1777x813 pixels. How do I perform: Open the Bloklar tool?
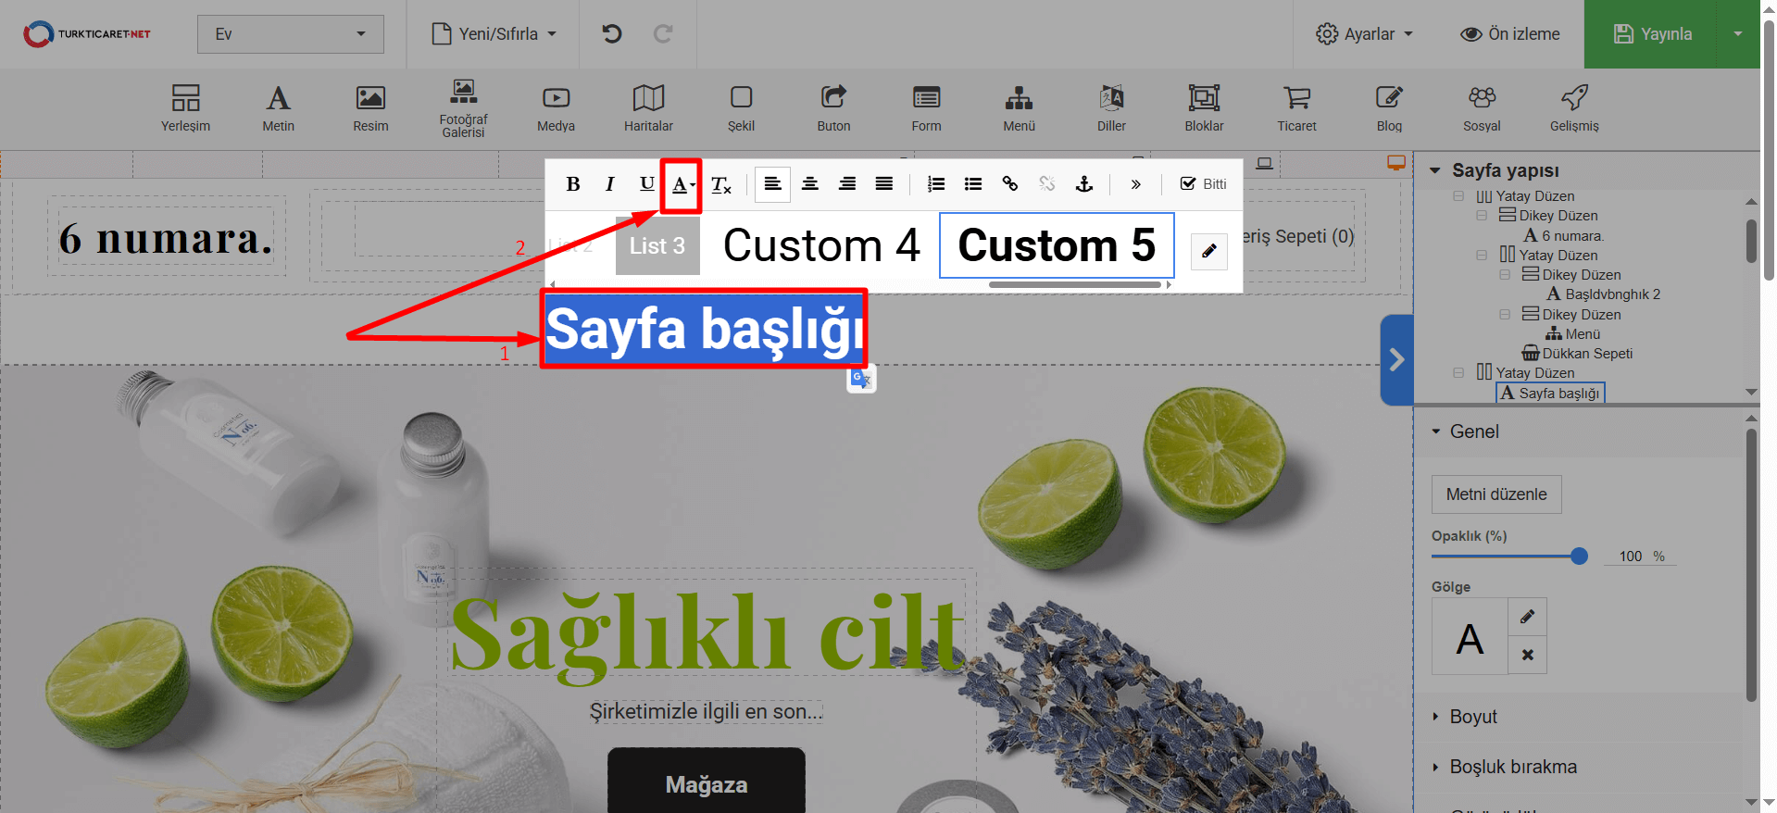(x=1204, y=108)
